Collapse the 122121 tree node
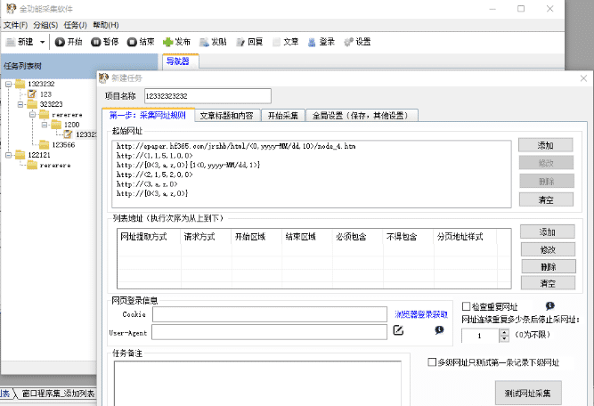The width and height of the screenshot is (594, 406). coord(9,155)
